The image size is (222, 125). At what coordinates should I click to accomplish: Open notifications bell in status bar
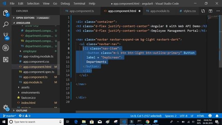tap(217, 116)
